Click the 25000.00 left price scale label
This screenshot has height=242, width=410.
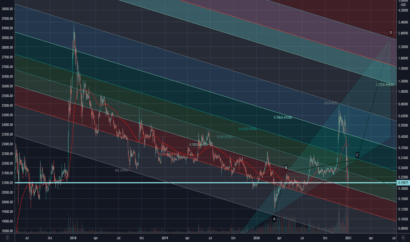click(7, 106)
